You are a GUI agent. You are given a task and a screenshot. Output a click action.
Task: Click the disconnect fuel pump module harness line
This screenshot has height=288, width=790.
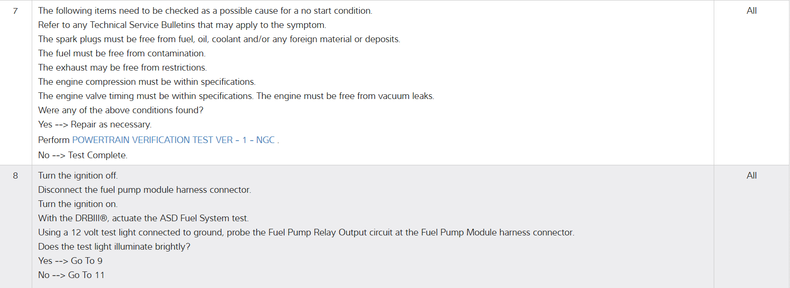point(144,190)
